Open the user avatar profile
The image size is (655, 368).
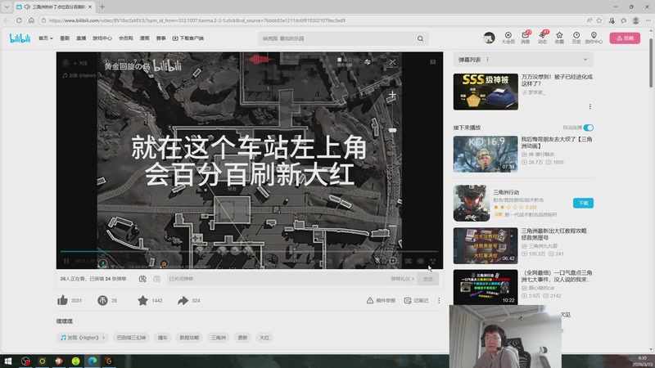pos(489,38)
